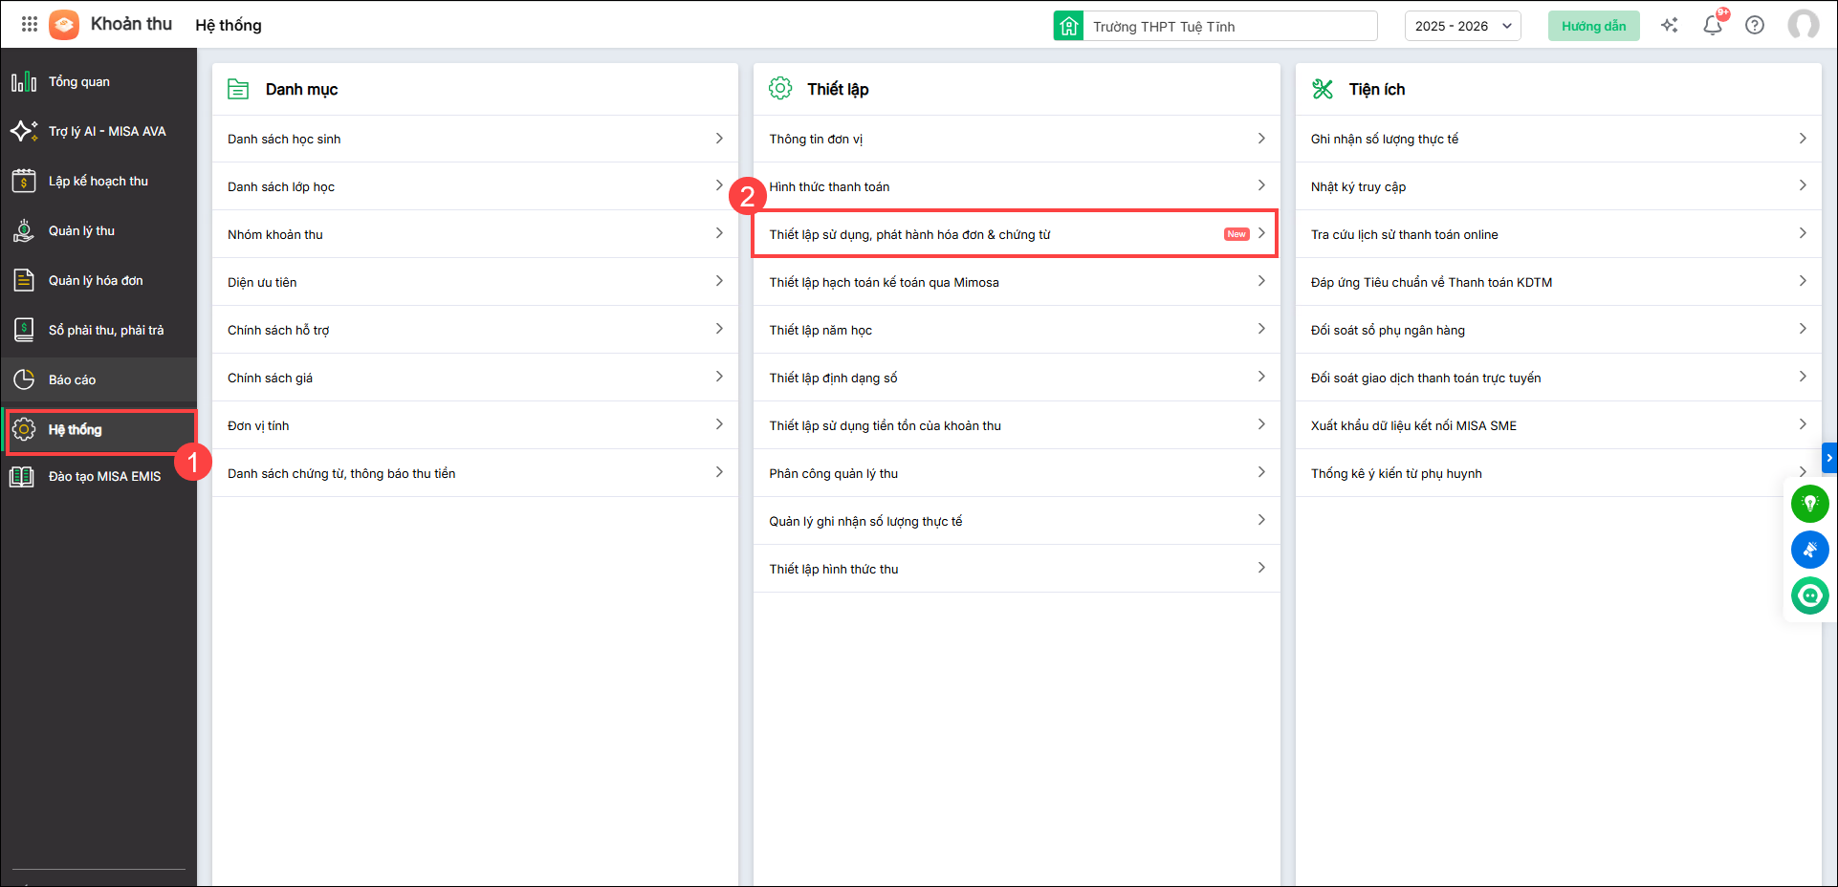Viewport: 1838px width, 887px height.
Task: Click the teal chat support floating icon
Action: point(1809,595)
